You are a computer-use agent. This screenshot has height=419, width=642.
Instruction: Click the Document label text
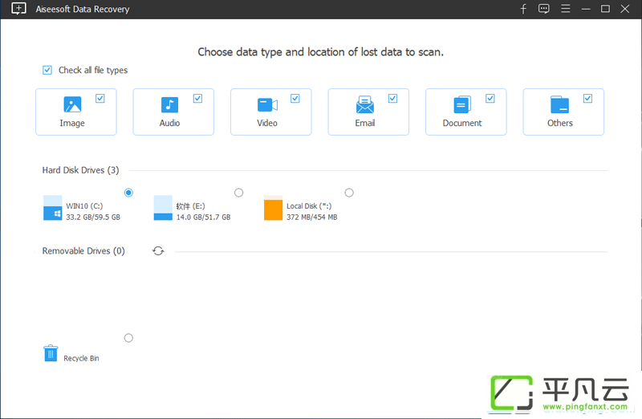[x=462, y=123]
